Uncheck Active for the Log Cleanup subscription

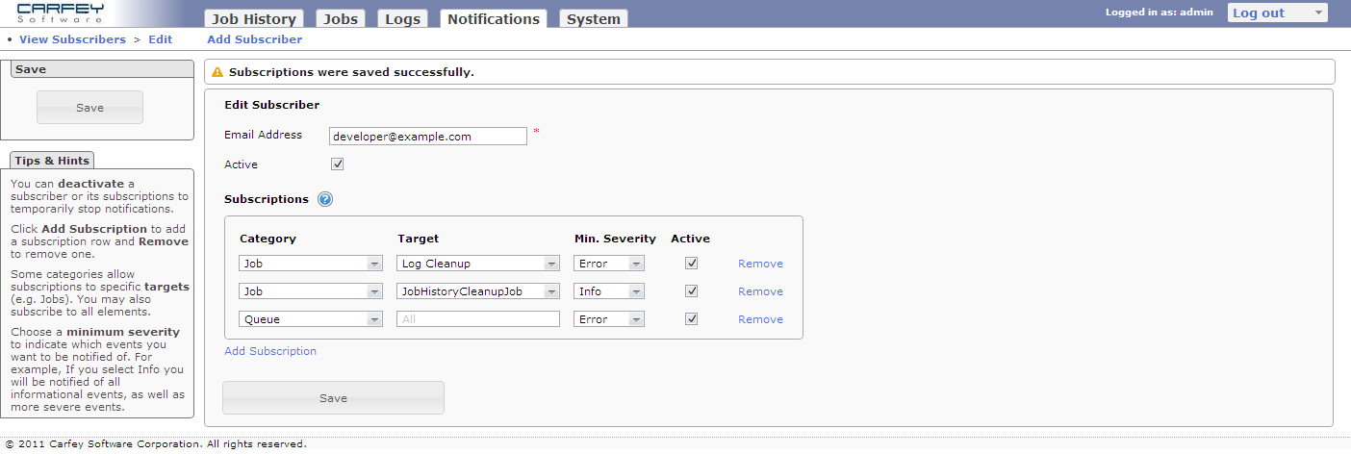click(x=691, y=264)
